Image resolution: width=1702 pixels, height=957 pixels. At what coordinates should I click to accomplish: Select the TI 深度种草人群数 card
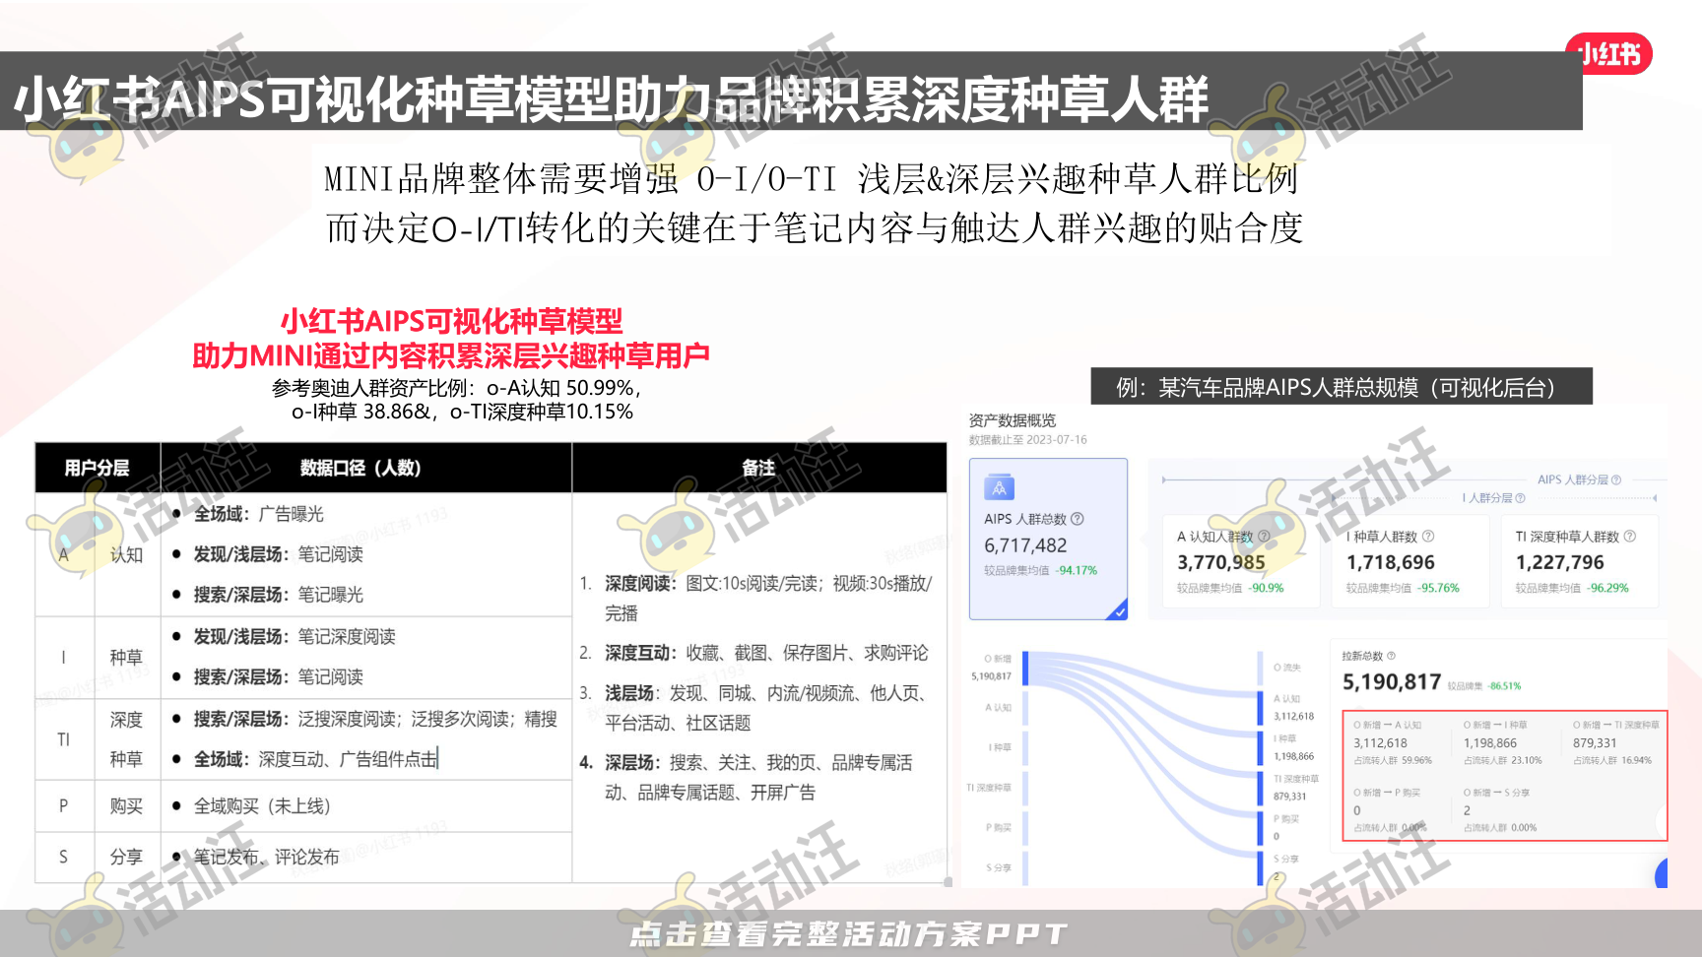coord(1580,561)
